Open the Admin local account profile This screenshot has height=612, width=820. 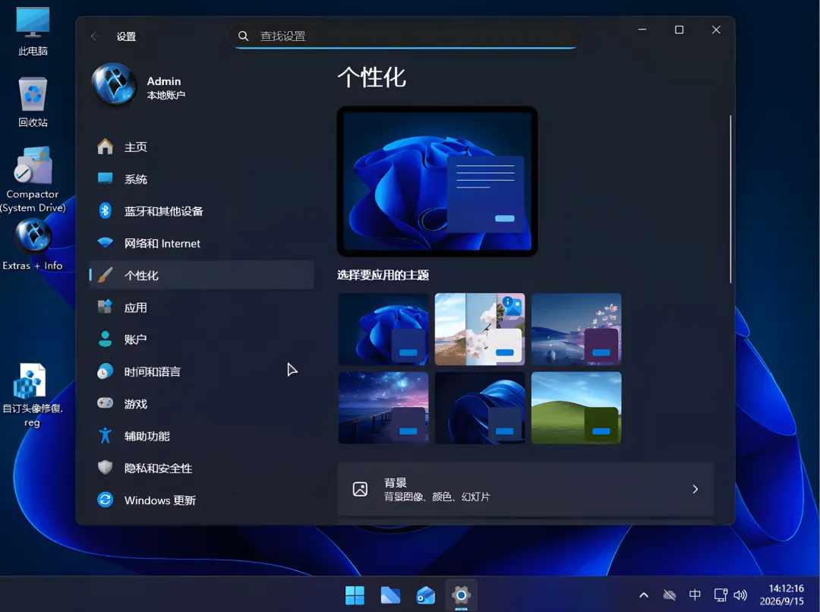(x=140, y=85)
